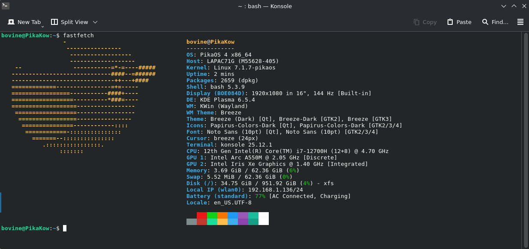This screenshot has width=529, height=249.
Task: Click the Paste toolbar button
Action: 459,22
